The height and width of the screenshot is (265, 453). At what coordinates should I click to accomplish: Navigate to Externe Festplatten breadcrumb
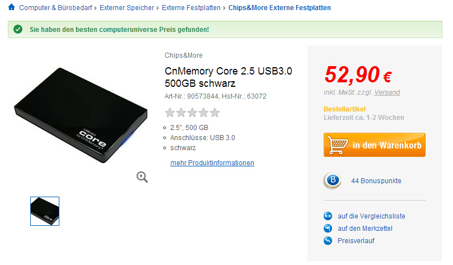pyautogui.click(x=192, y=8)
